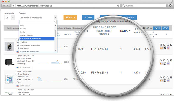Click Alibaba icon in $6.99 product row
The height and width of the screenshot is (101, 175).
click(x=161, y=48)
